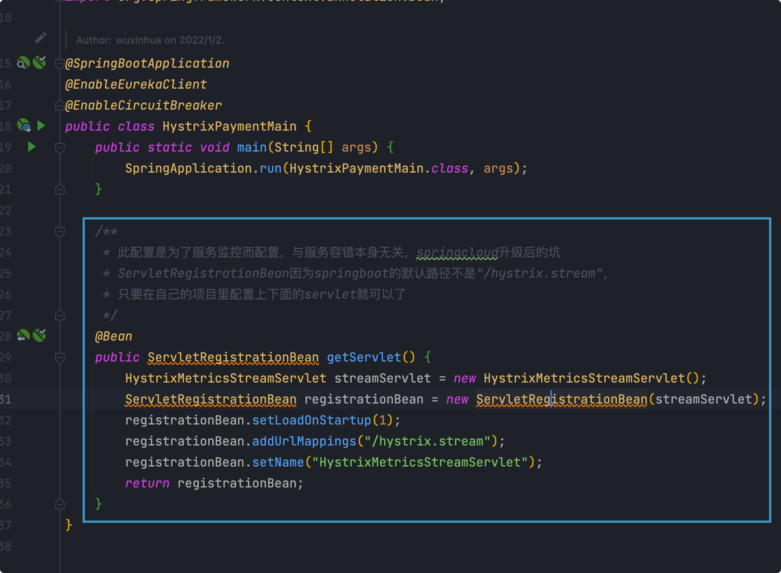
Task: Click Spring magnifier gutter icon beside @SpringBootApplication
Action: click(x=23, y=63)
